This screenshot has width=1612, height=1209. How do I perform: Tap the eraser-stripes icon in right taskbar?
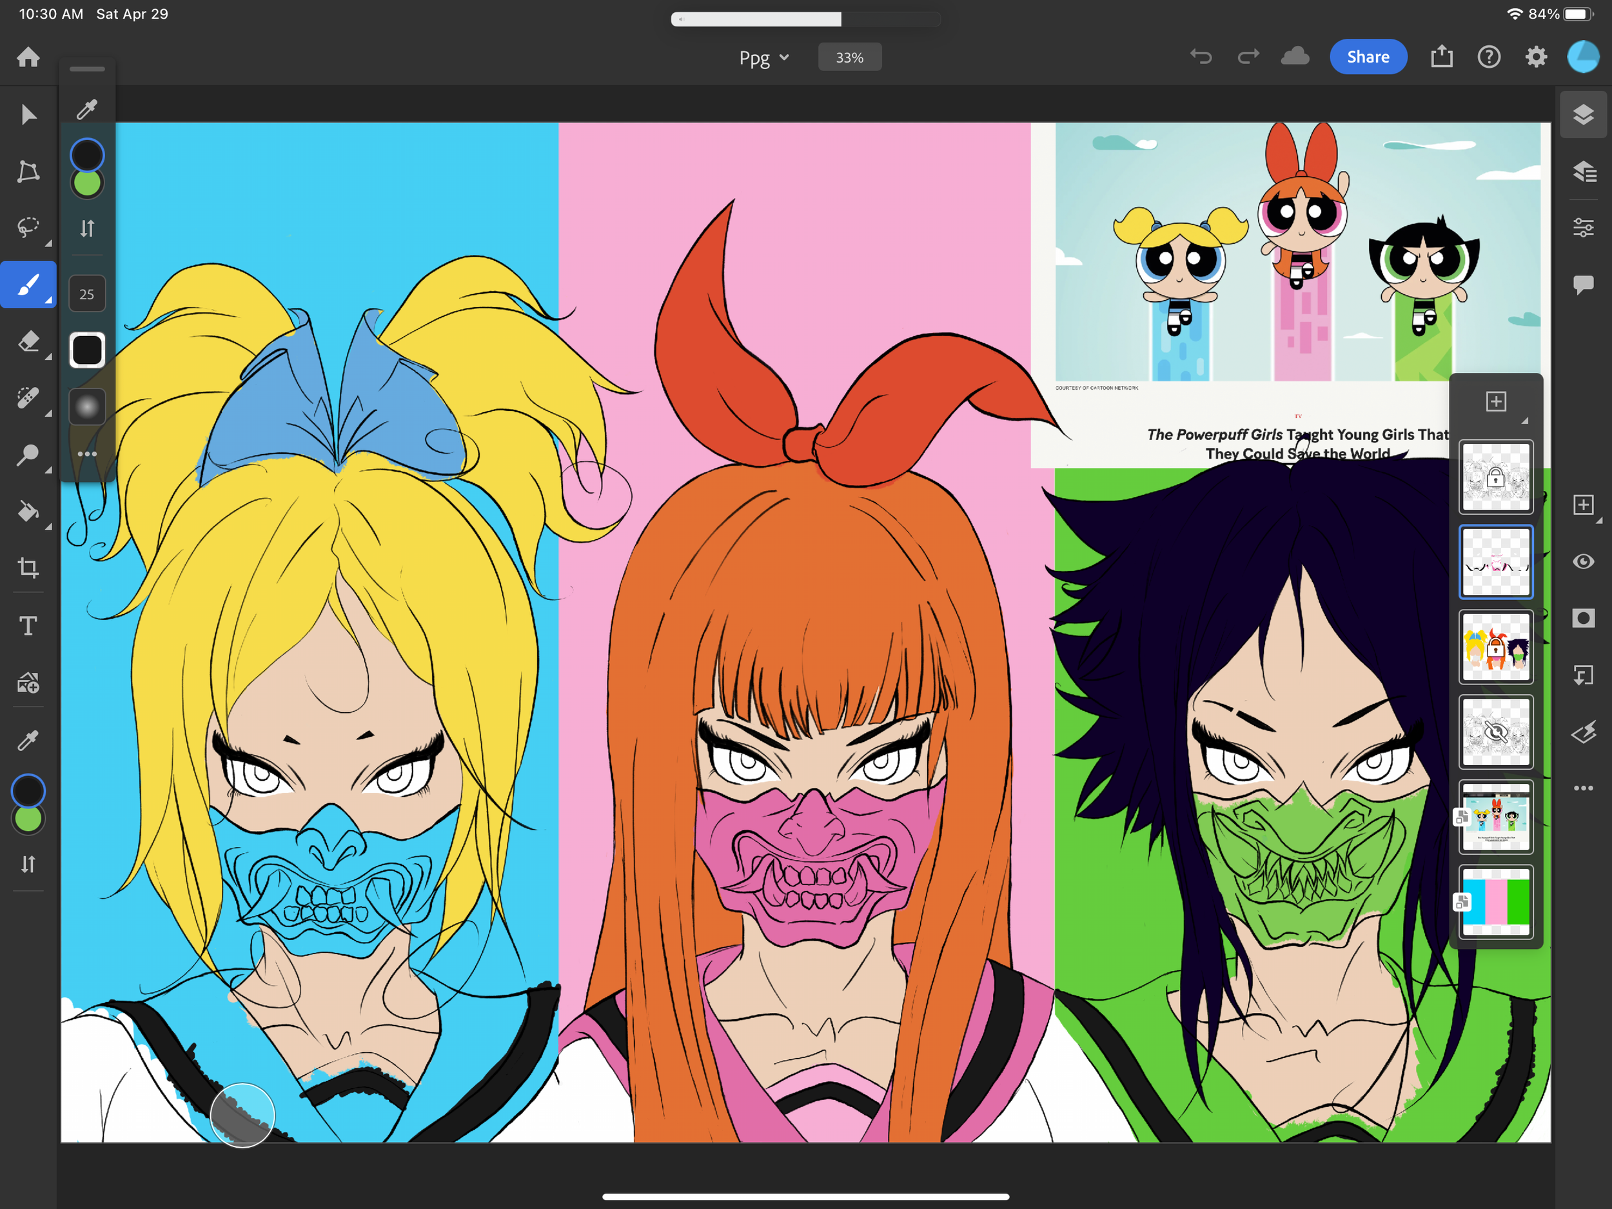[1583, 732]
